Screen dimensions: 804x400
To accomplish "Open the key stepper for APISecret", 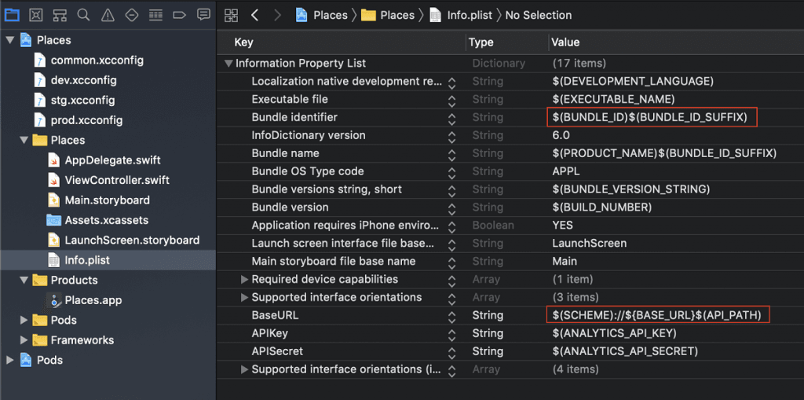I will (x=451, y=353).
